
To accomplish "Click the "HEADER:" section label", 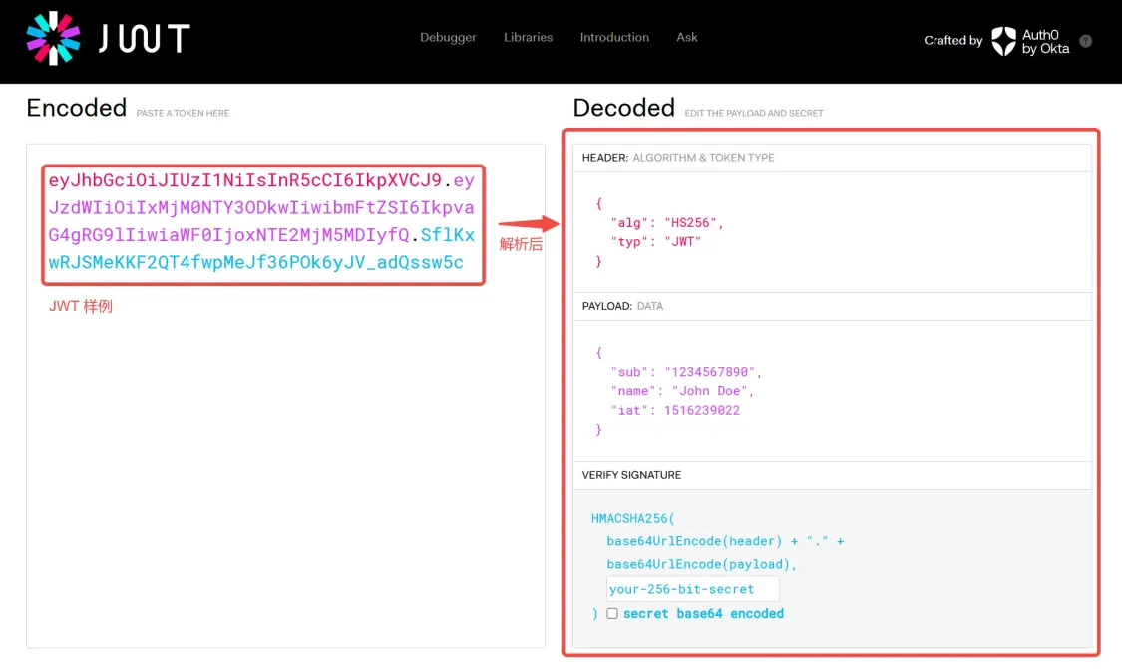I will pyautogui.click(x=605, y=158).
